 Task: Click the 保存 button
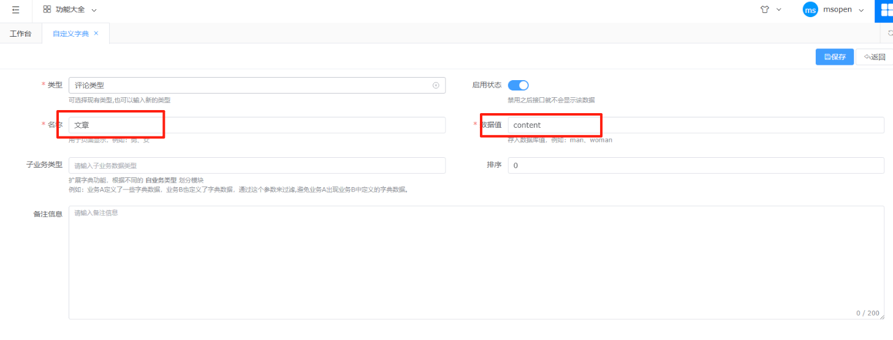pos(834,57)
